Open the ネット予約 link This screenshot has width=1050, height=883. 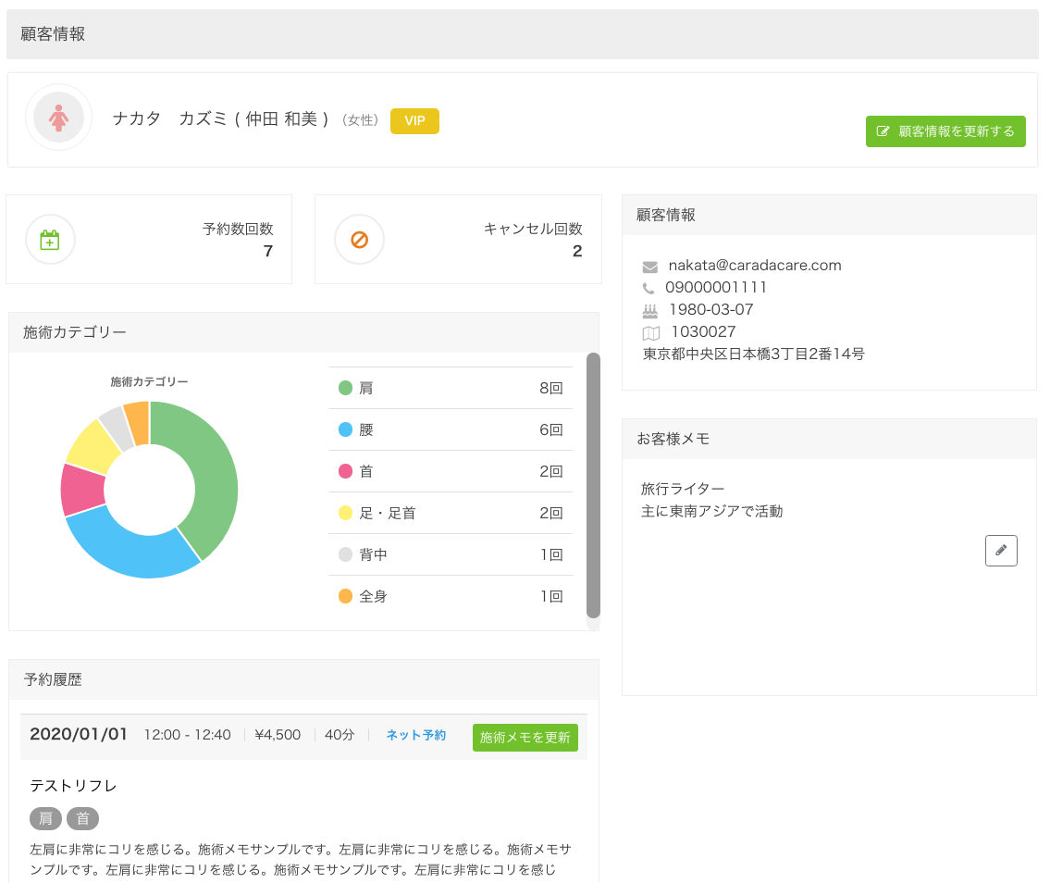415,735
